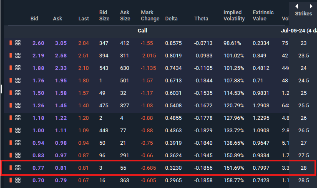
Task: Click the grid icon in the 23 strike row
Action: (18, 43)
